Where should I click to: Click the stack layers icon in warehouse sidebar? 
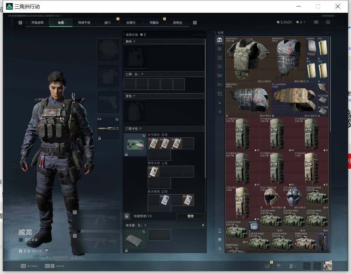[220, 239]
